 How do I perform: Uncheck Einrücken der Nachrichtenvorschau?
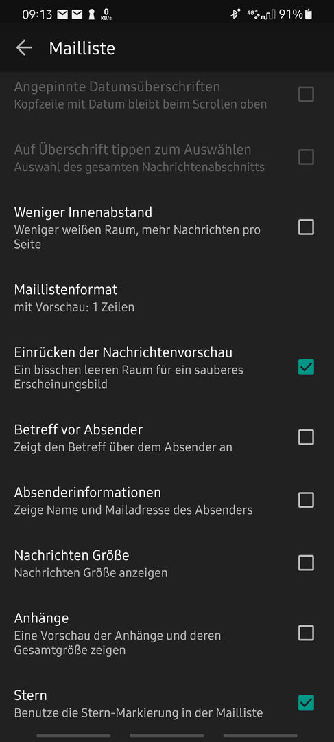306,367
